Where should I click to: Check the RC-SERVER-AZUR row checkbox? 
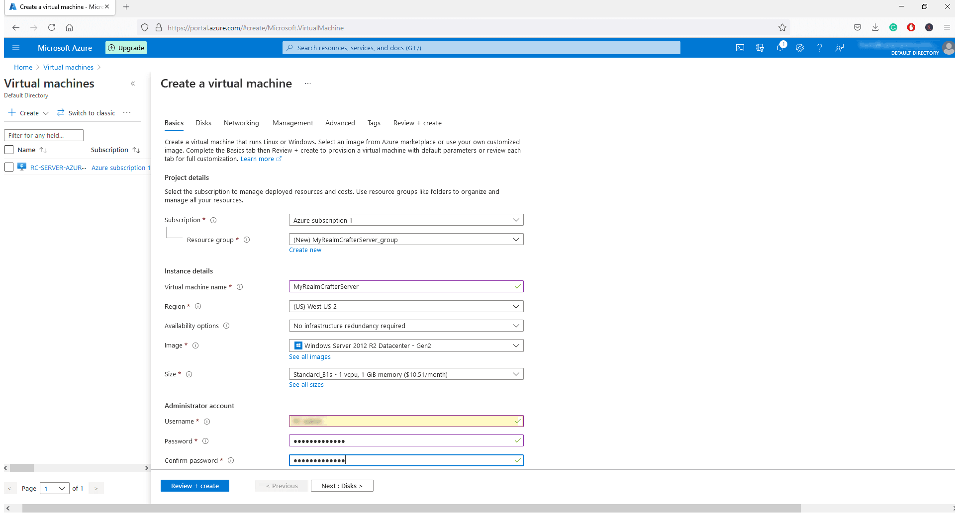click(x=9, y=168)
